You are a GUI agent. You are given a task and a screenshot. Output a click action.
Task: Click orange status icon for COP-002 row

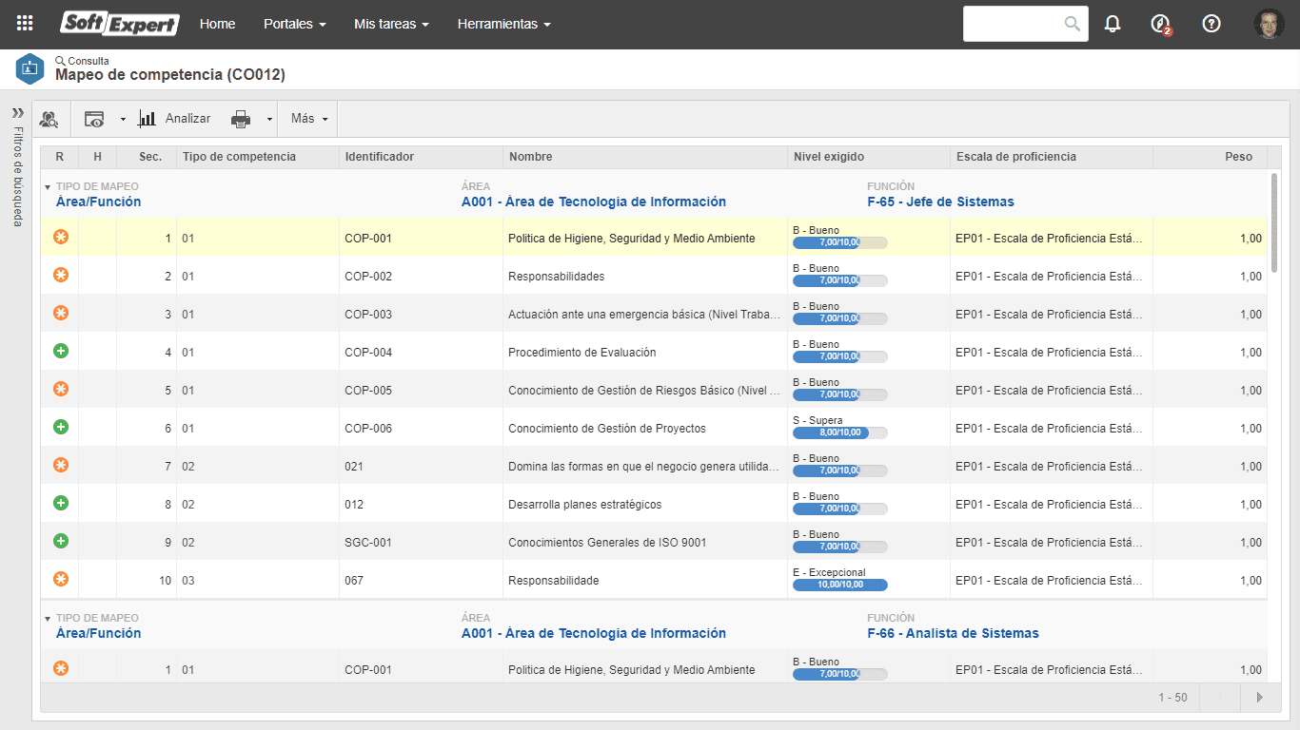[x=61, y=275]
